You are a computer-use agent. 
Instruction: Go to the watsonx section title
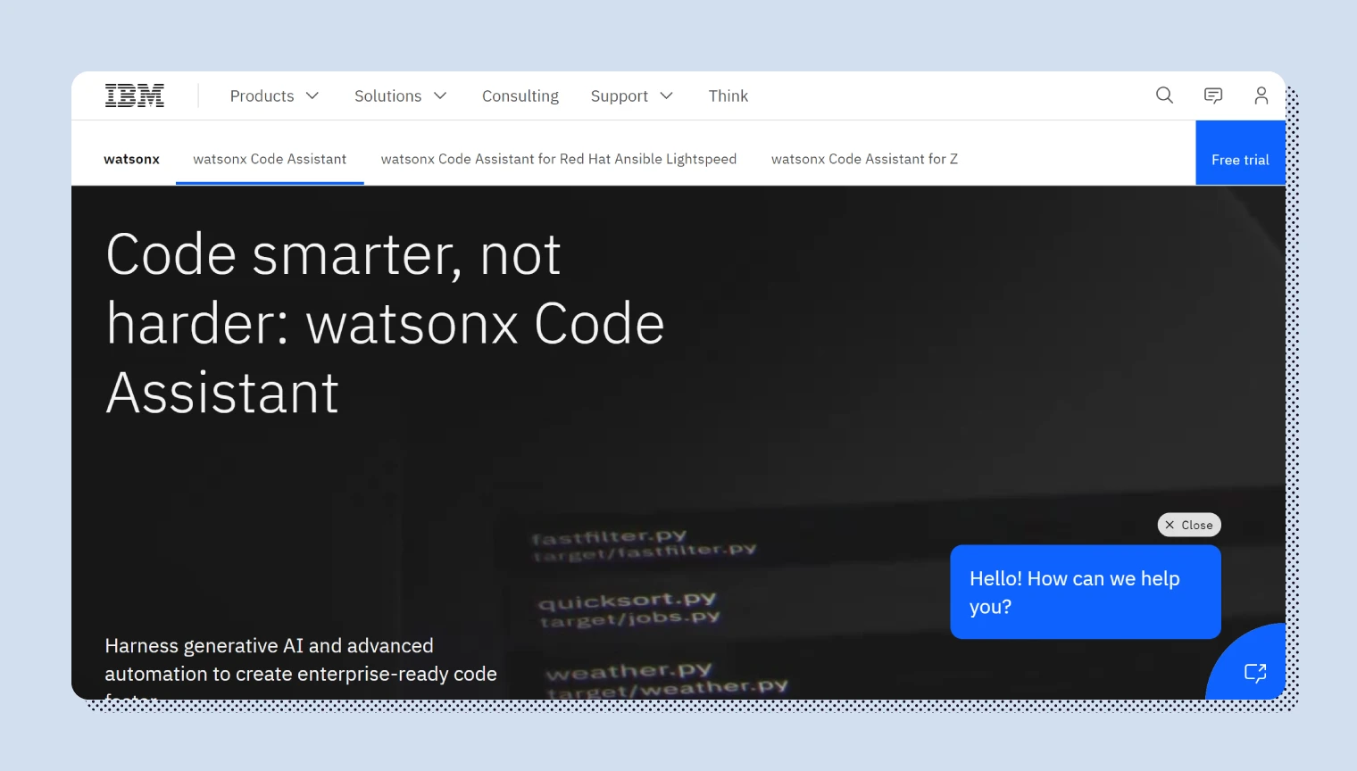[x=131, y=159]
